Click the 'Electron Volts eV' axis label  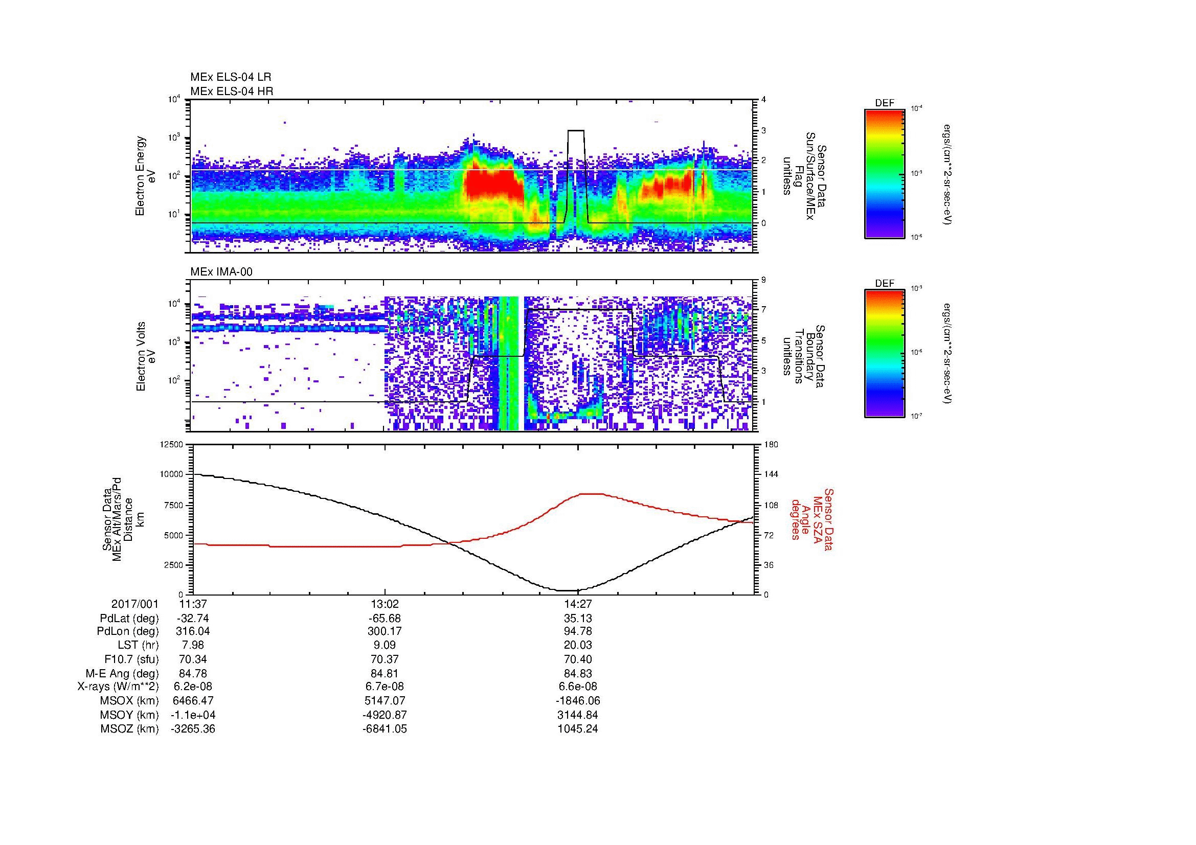click(146, 356)
